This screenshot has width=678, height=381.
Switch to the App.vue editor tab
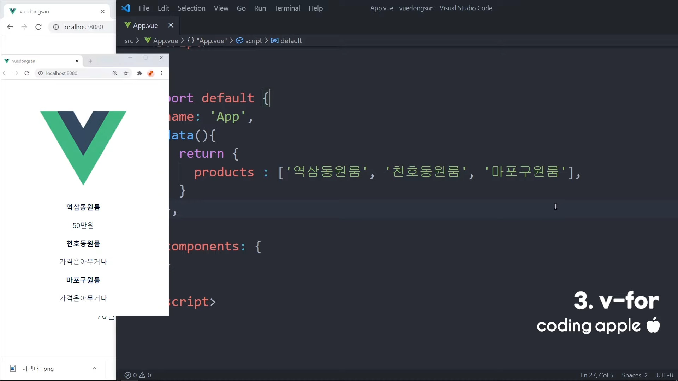[145, 25]
